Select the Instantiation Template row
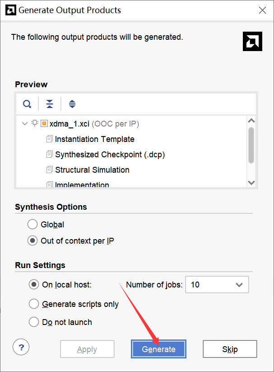Screen dimensions: 274x372 [x=95, y=139]
